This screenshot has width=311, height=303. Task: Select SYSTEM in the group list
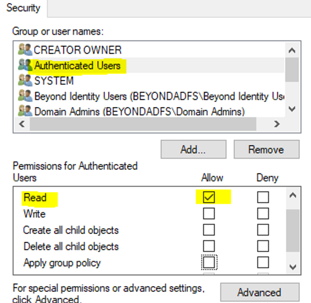coord(54,81)
